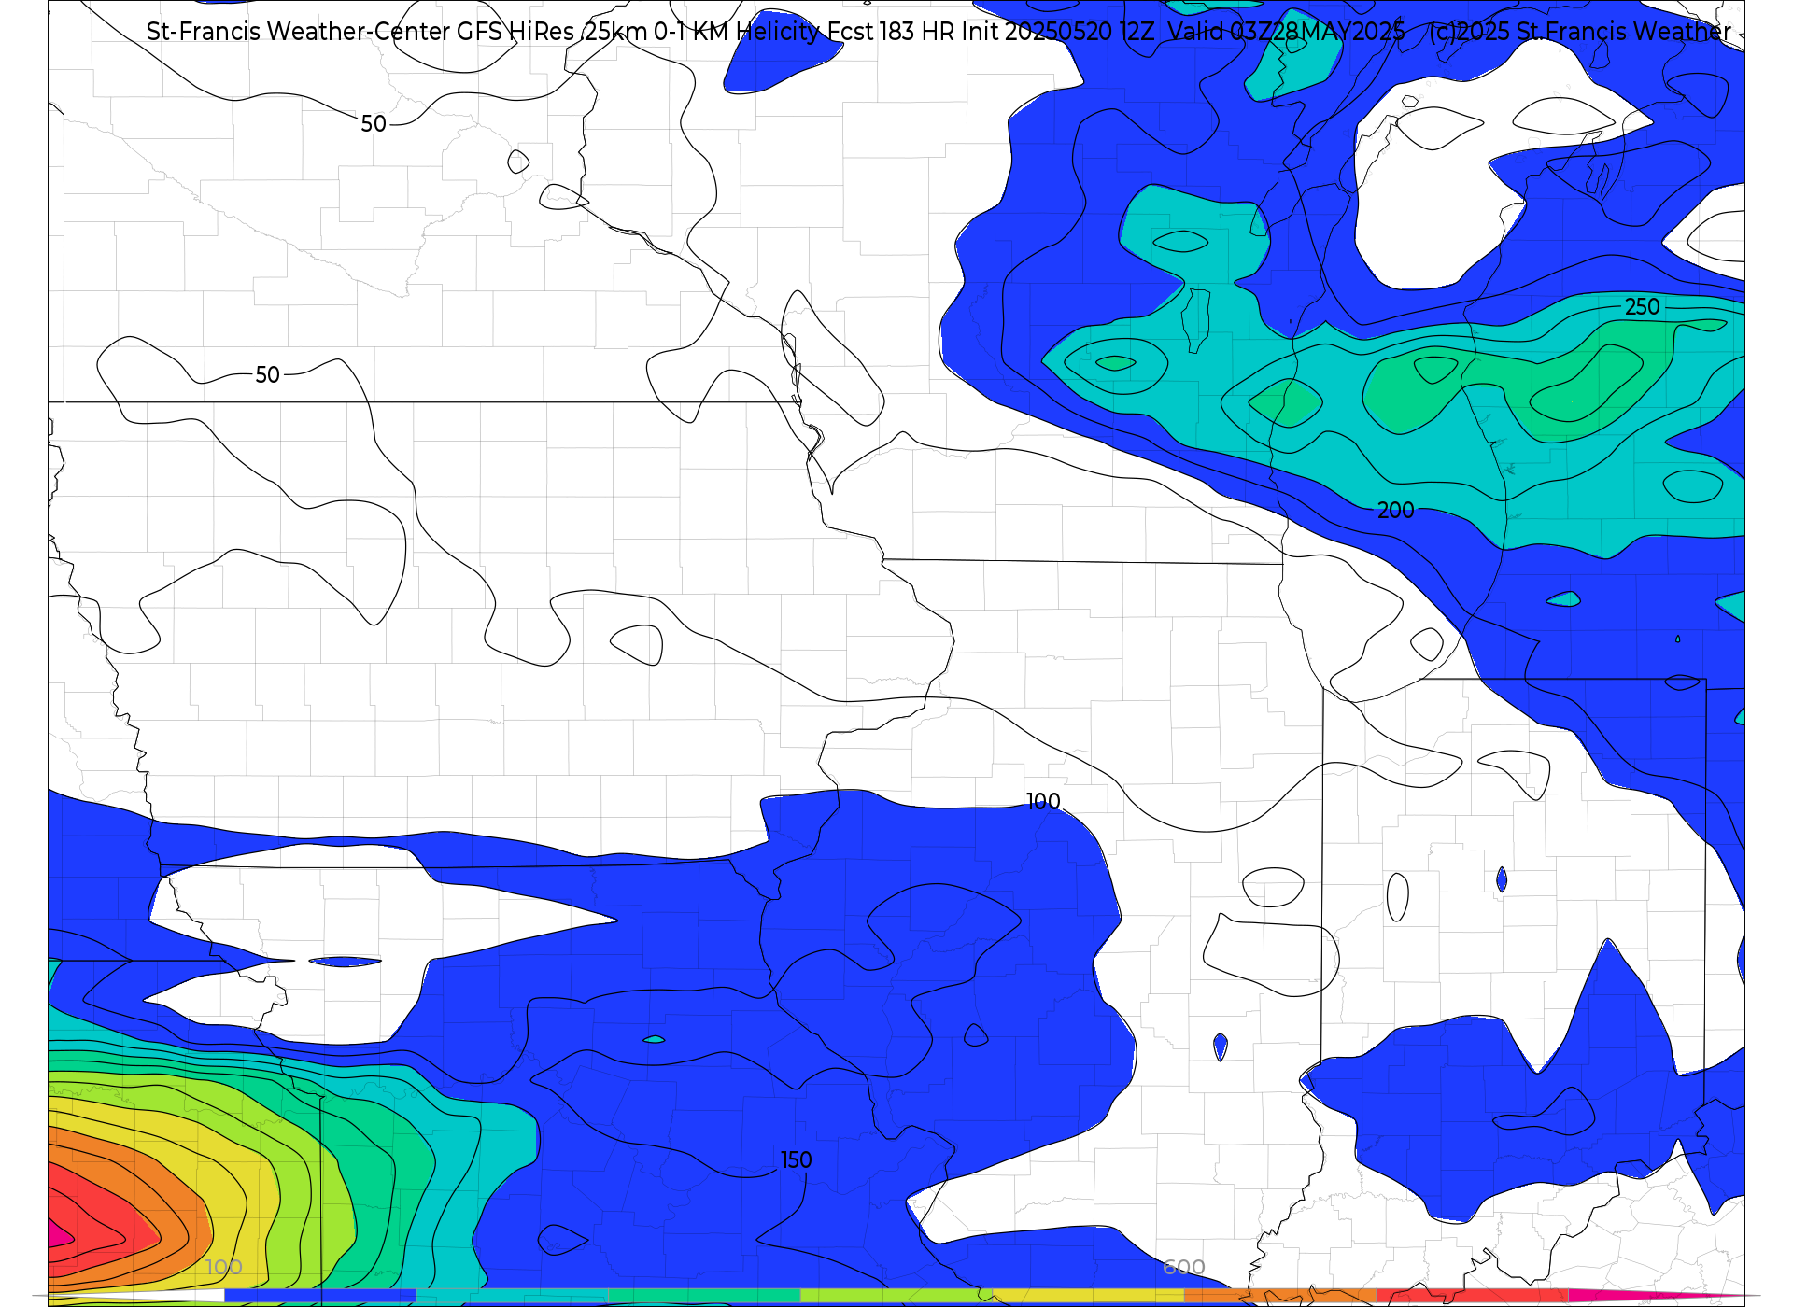Click the green segment of the color bar
This screenshot has width=1793, height=1307.
(x=705, y=1296)
